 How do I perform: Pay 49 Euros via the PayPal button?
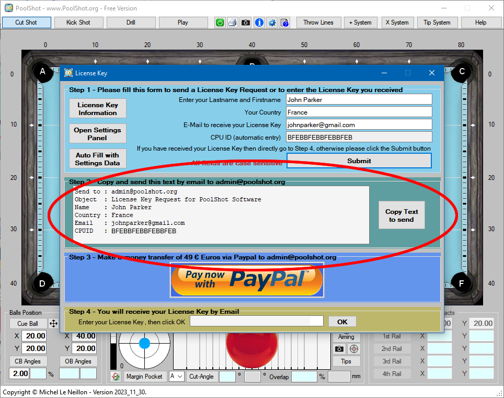(x=247, y=281)
